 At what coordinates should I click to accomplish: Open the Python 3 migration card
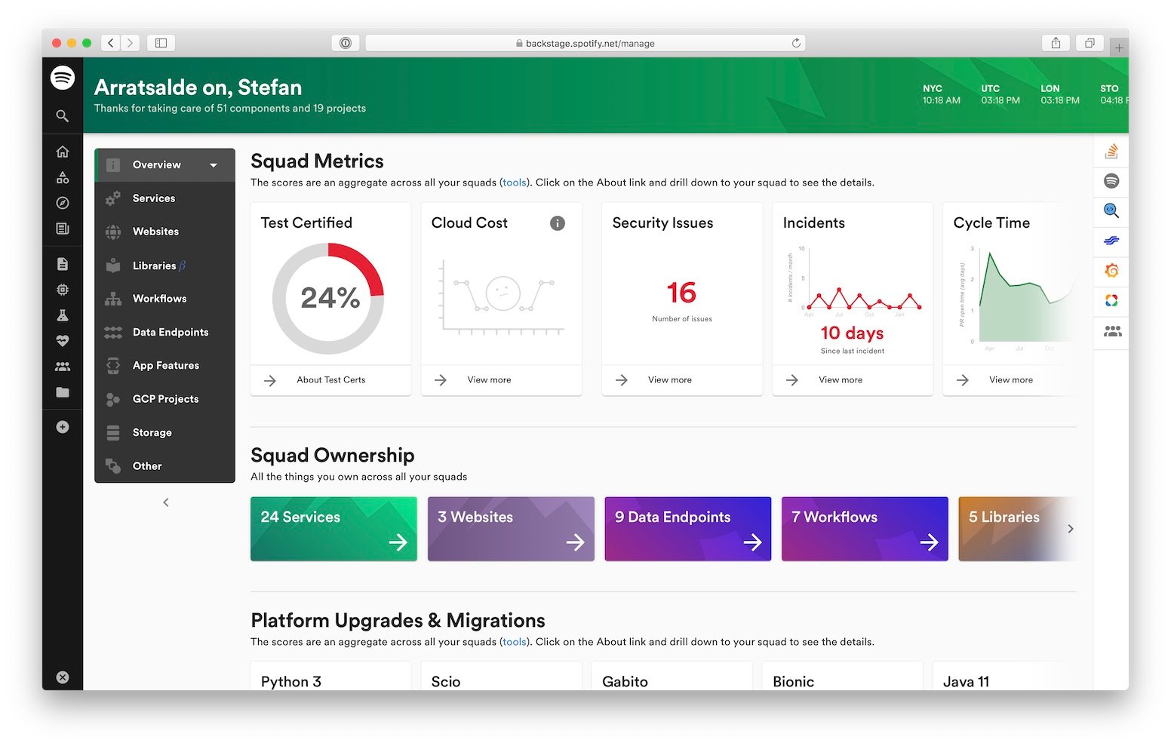coord(330,677)
